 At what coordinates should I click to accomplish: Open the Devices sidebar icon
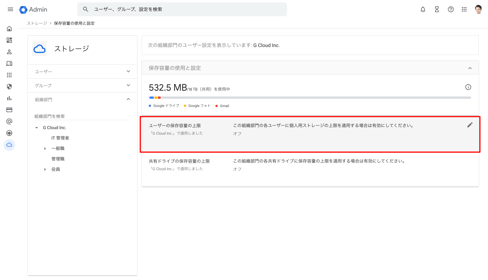click(9, 64)
